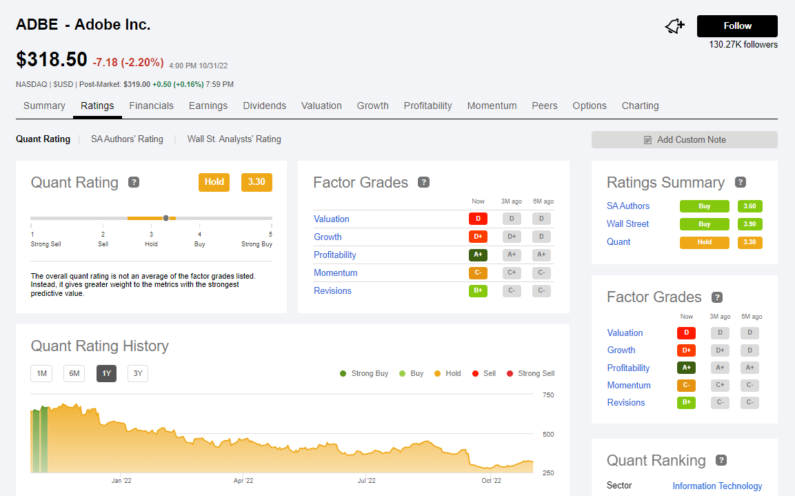Image resolution: width=795 pixels, height=496 pixels.
Task: Click the green Strong Buy bars in chart
Action: pyautogui.click(x=39, y=439)
